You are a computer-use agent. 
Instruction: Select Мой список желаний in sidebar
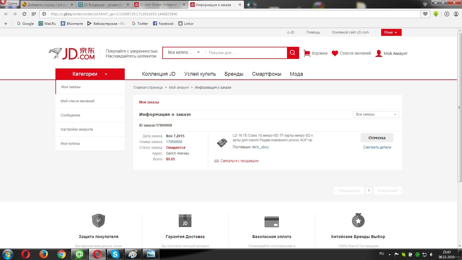tap(77, 101)
